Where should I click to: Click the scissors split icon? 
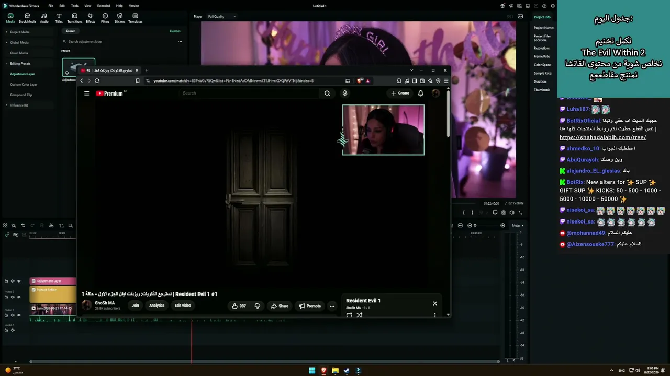pyautogui.click(x=51, y=225)
